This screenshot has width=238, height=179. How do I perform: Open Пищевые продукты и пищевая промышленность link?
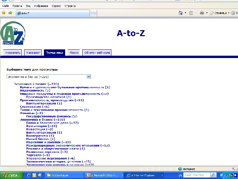pos(64,94)
